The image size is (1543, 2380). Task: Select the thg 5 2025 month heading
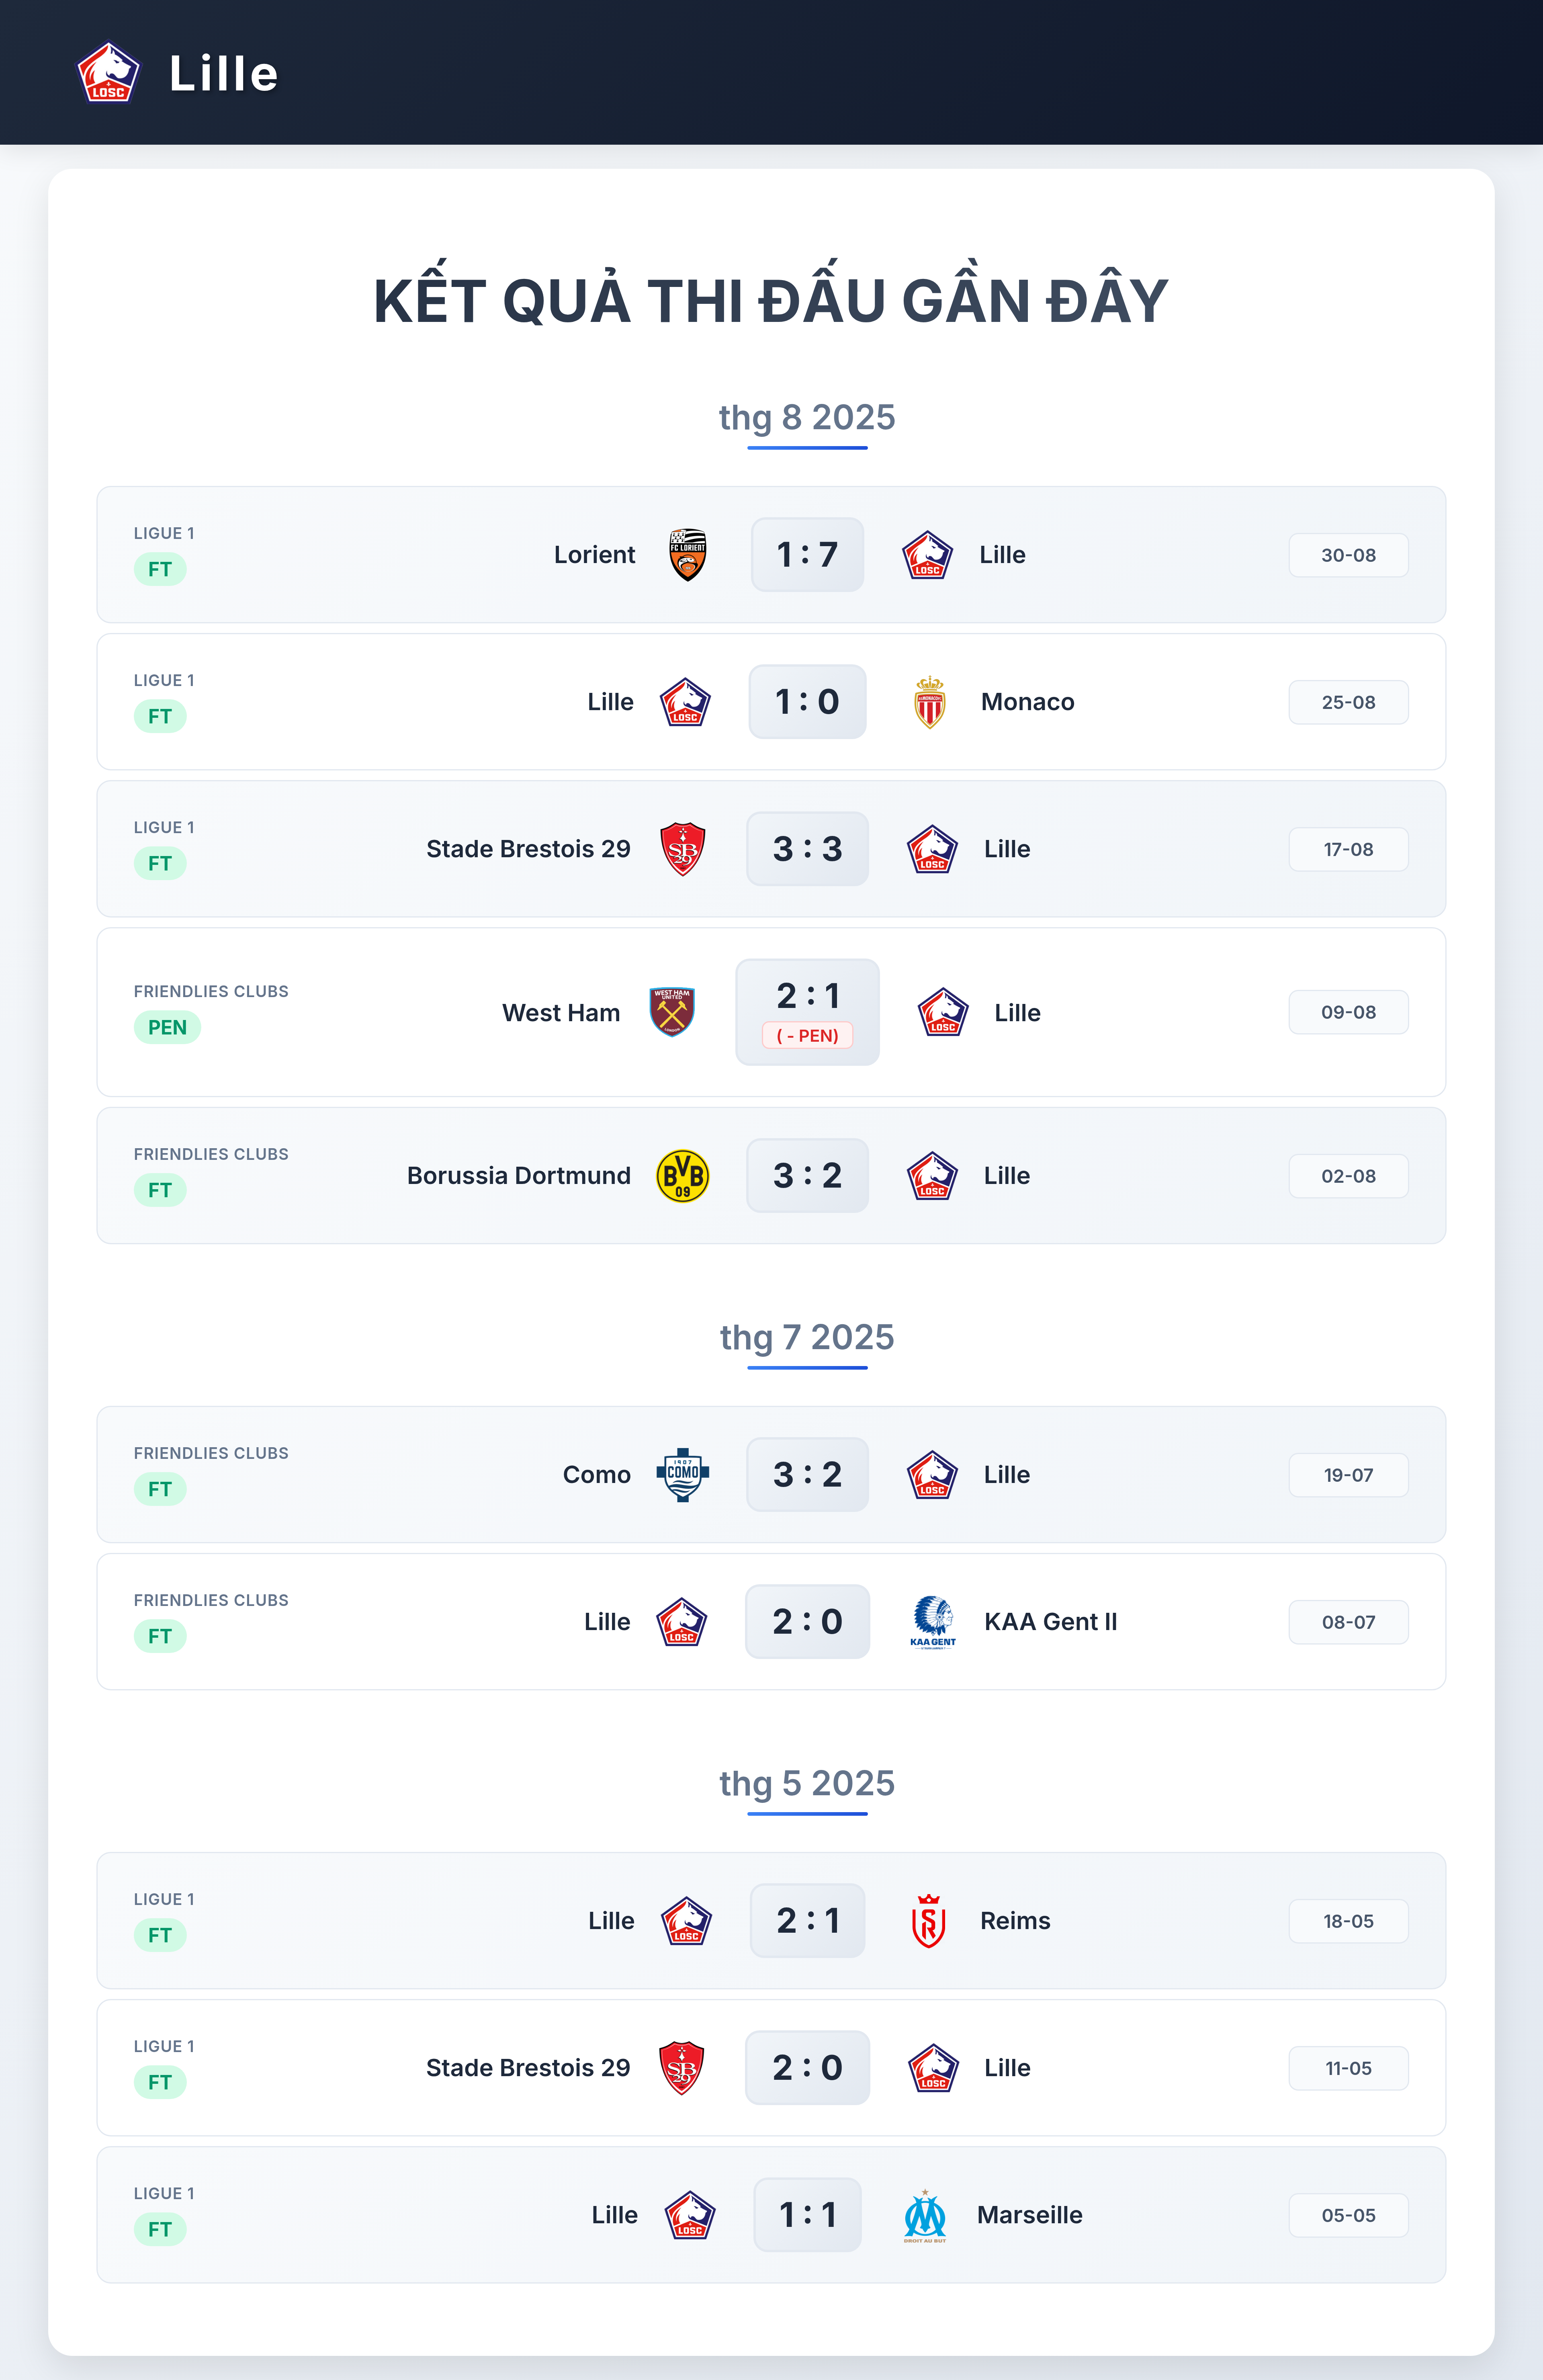[x=807, y=1783]
